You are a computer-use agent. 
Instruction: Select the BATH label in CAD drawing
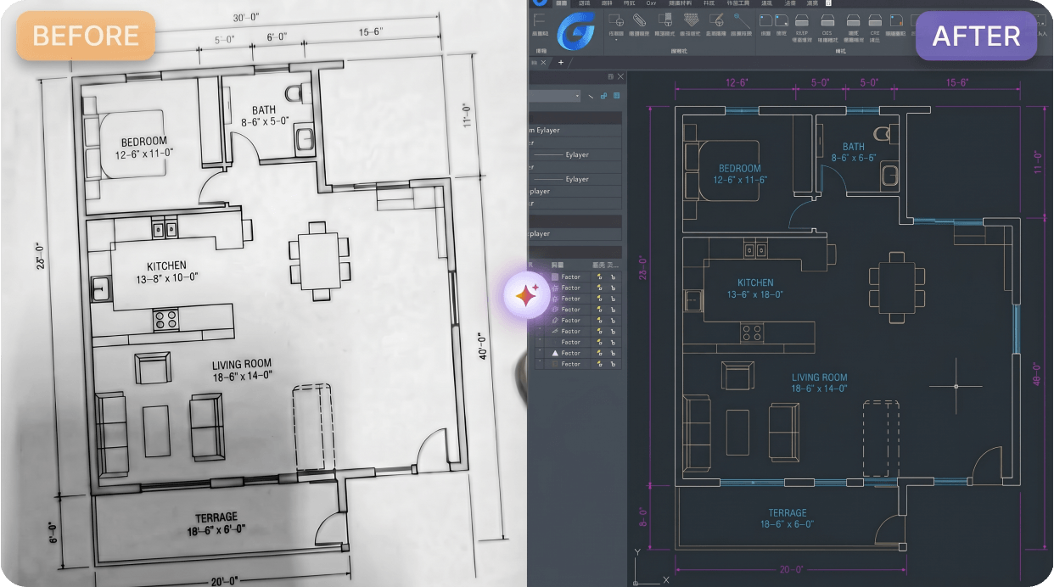tap(854, 147)
